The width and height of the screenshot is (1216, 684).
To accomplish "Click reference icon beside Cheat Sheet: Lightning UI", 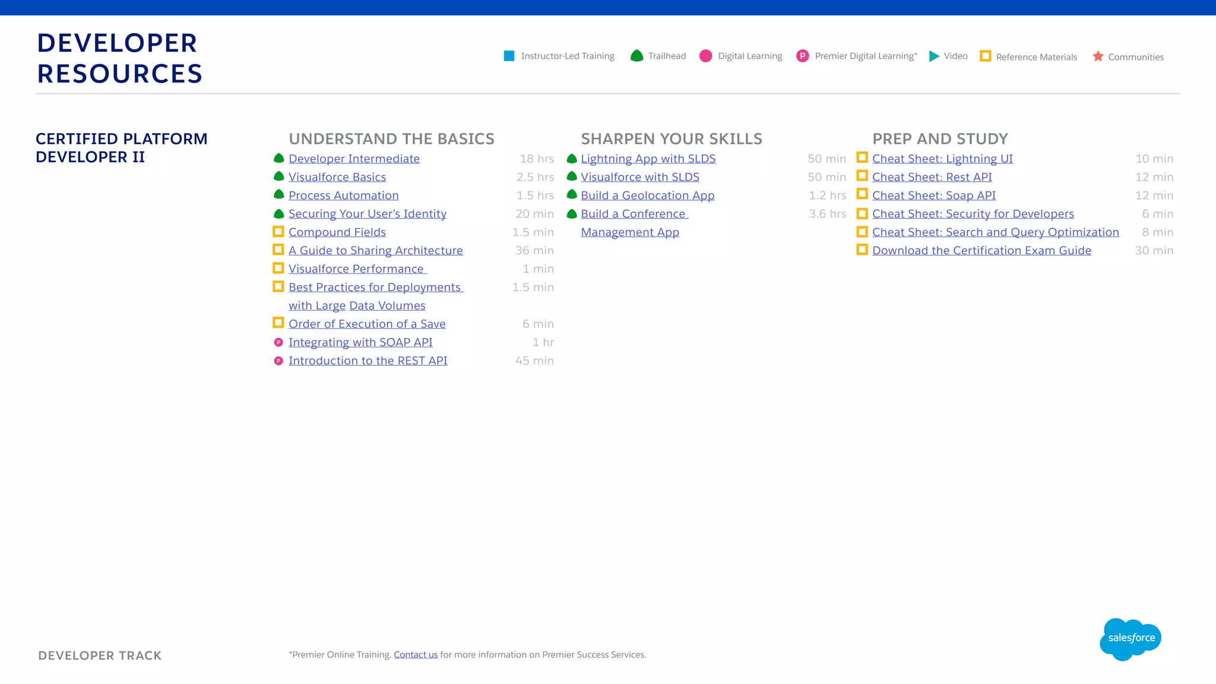I will tap(862, 157).
